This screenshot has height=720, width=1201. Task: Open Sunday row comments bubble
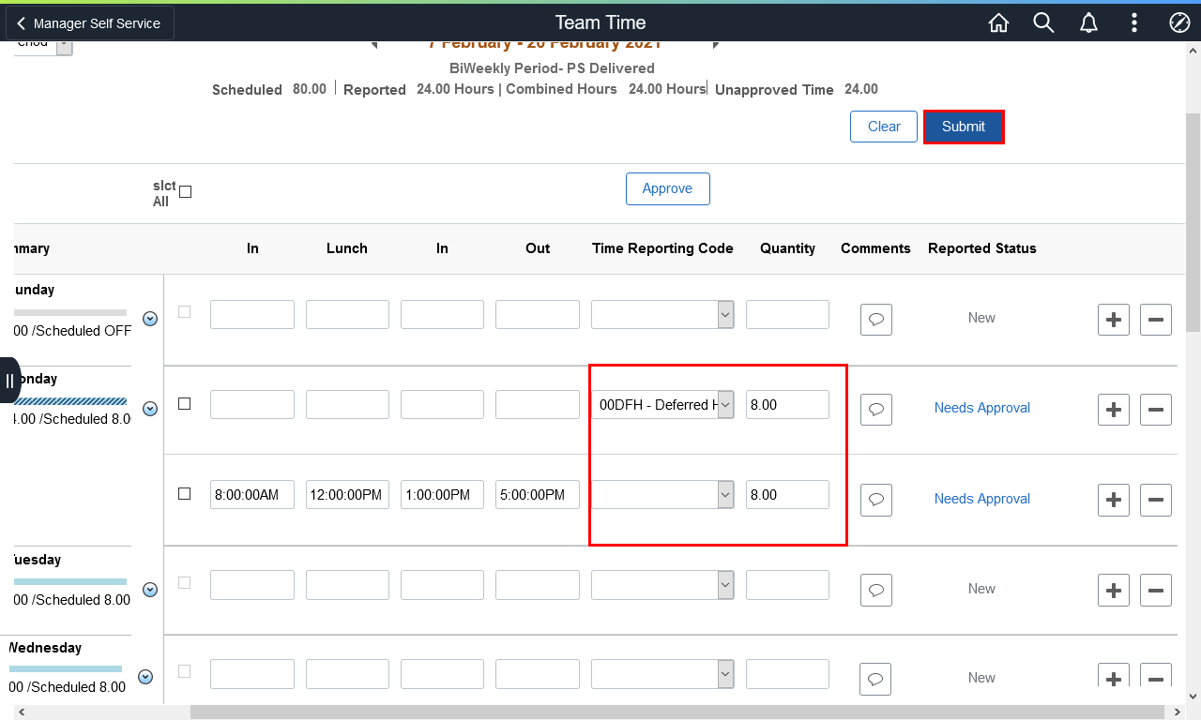pyautogui.click(x=876, y=320)
